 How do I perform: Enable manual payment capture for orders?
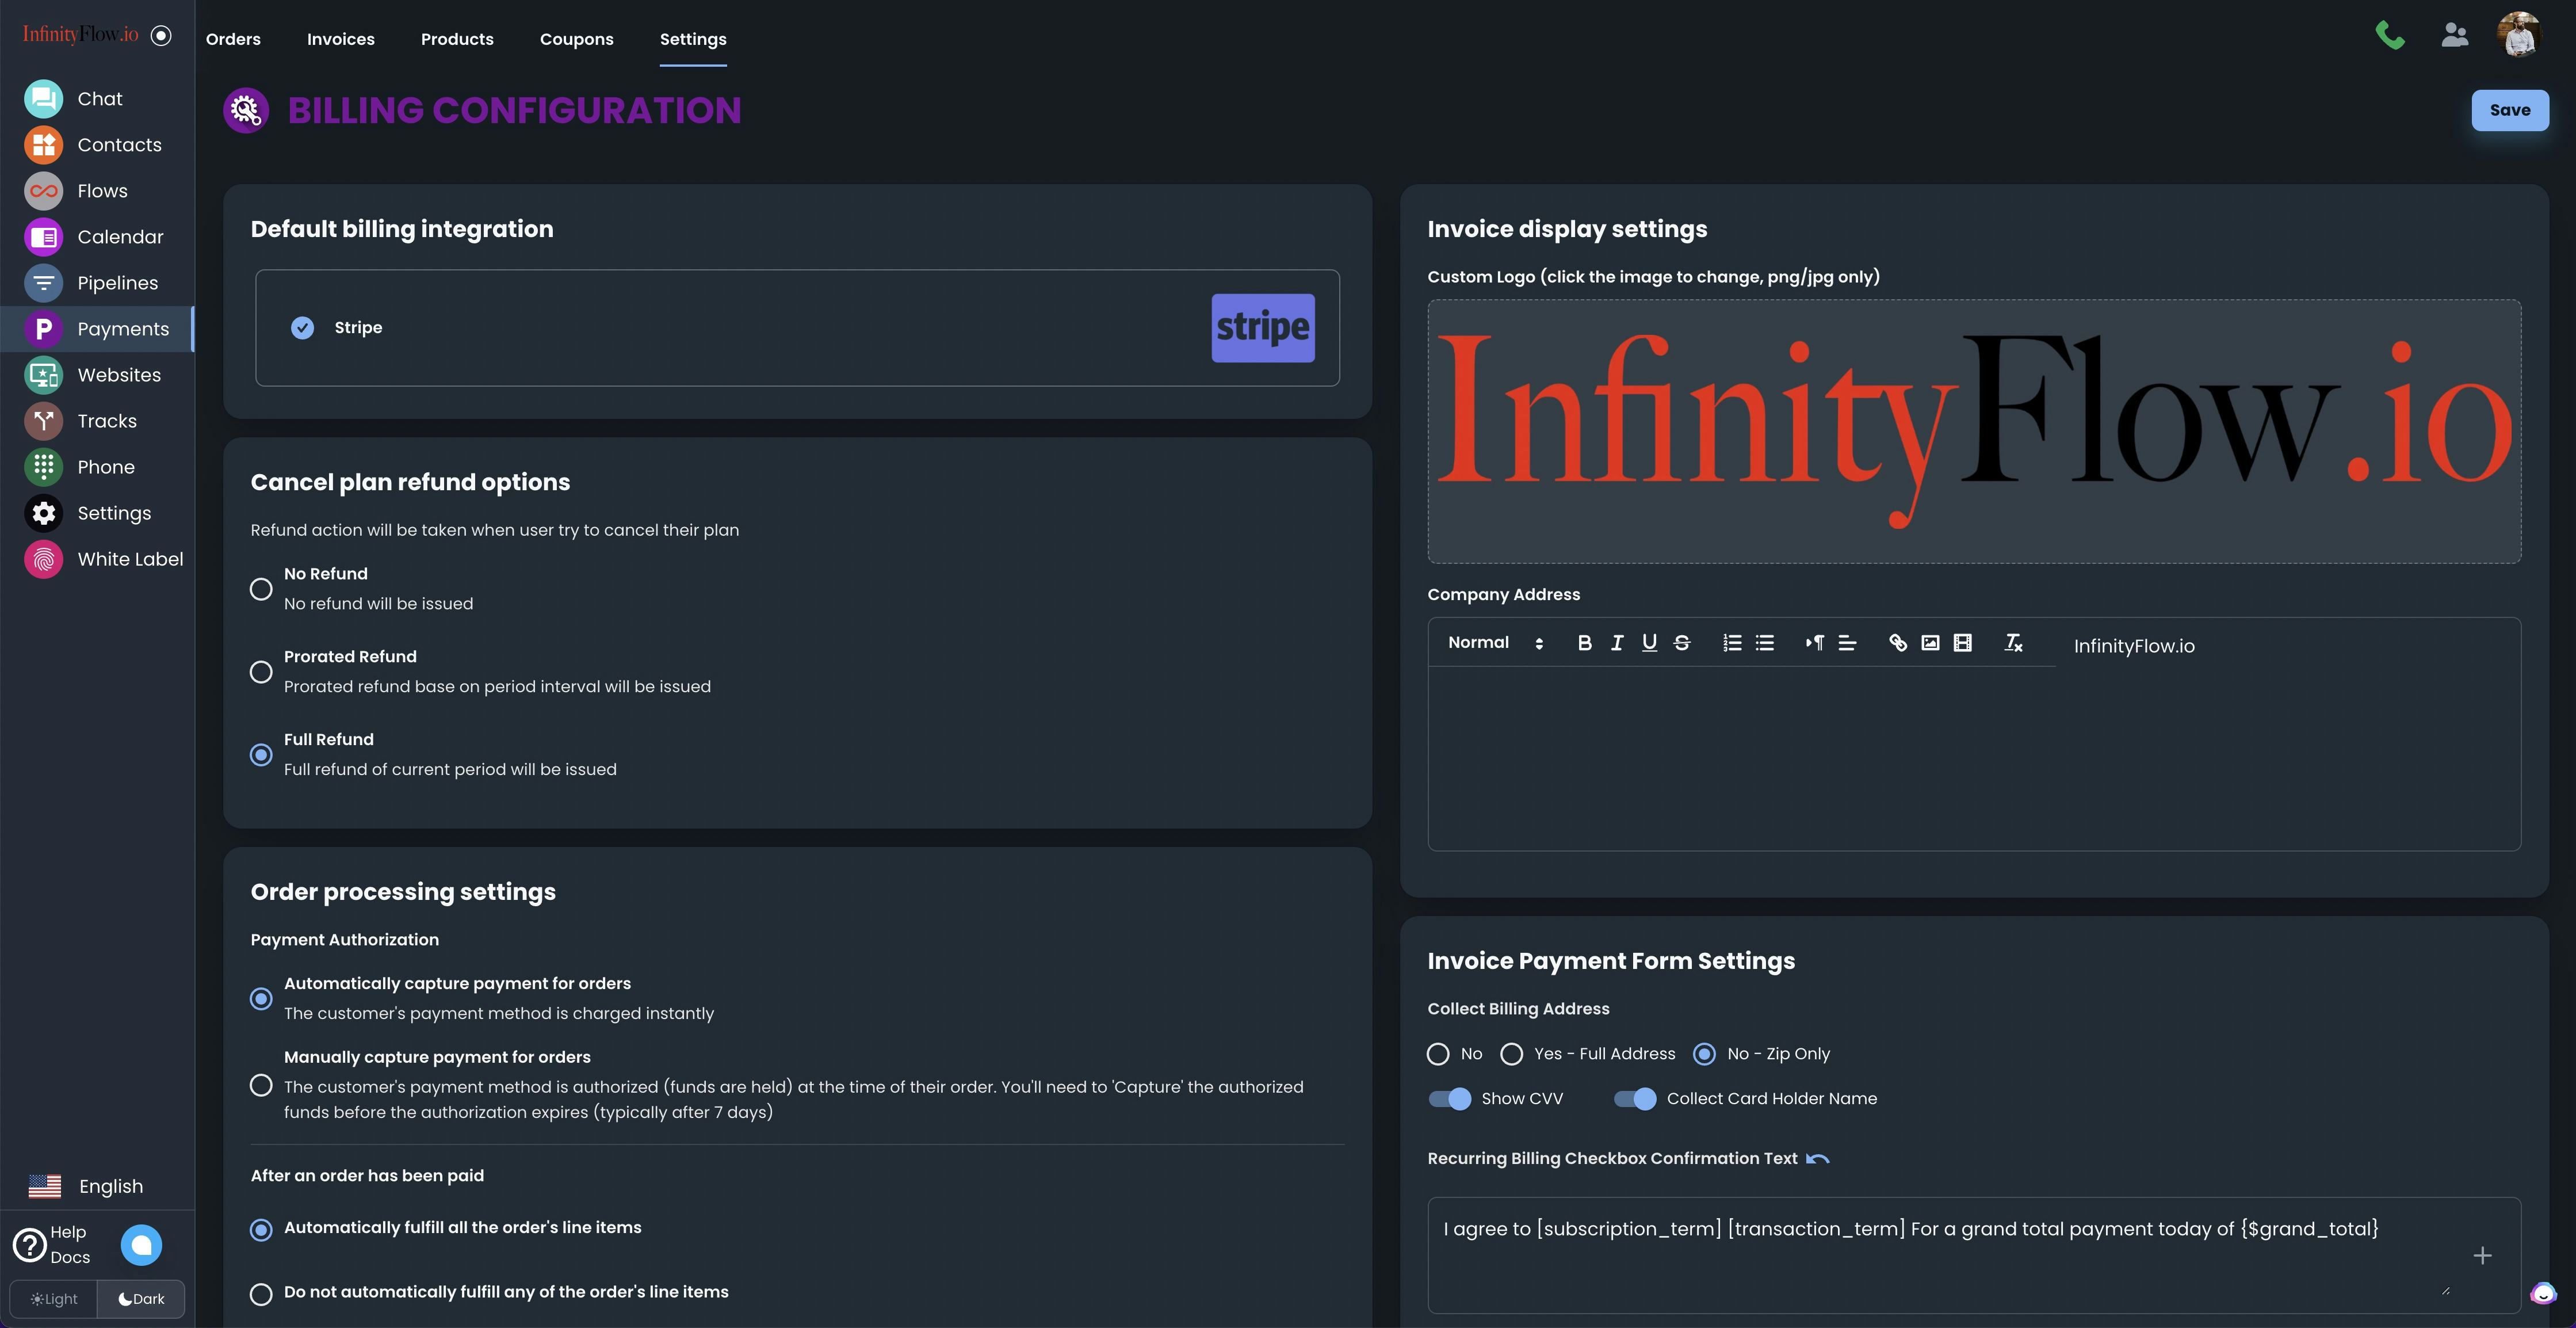261,1085
